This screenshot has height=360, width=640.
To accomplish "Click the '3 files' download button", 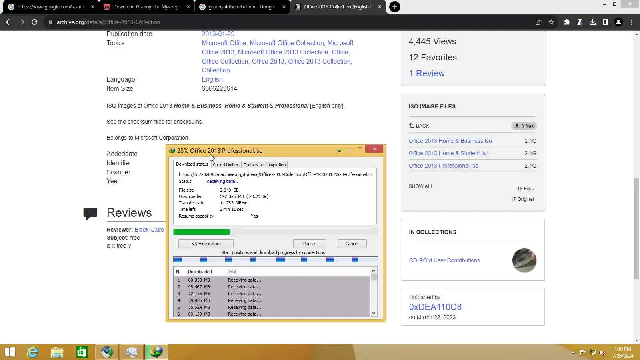I will (x=524, y=126).
